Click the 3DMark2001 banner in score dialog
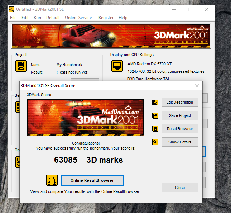The height and width of the screenshot is (213, 231). [86, 118]
